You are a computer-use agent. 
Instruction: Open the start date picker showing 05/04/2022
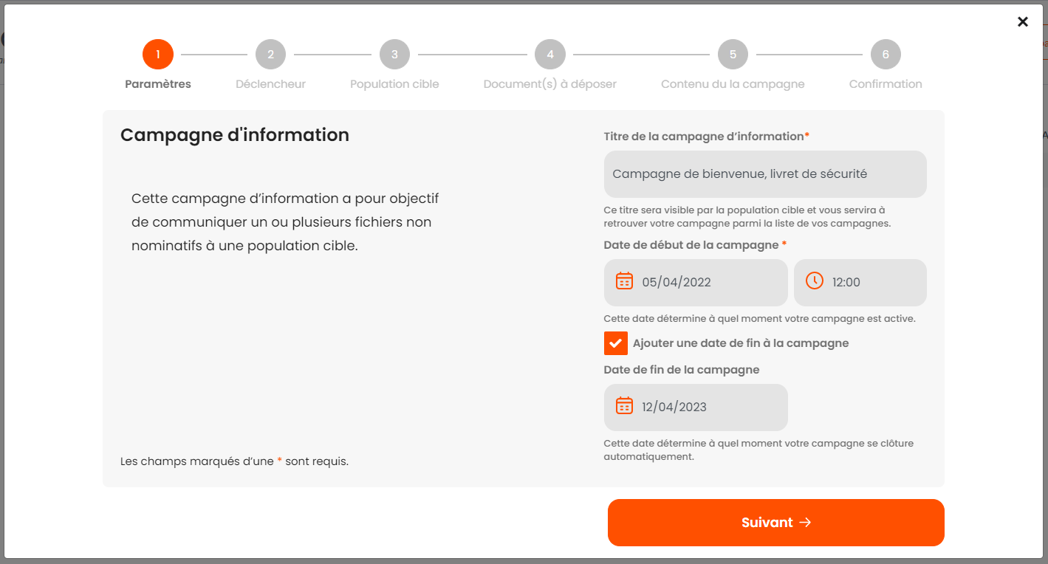[696, 282]
